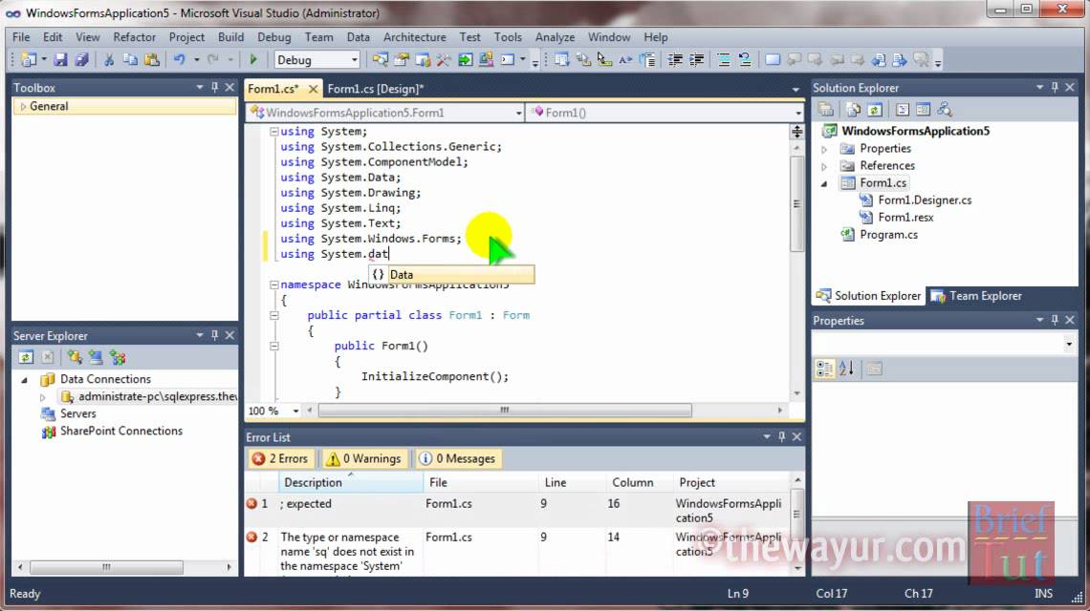Click the Cut scissors icon

[x=108, y=60]
